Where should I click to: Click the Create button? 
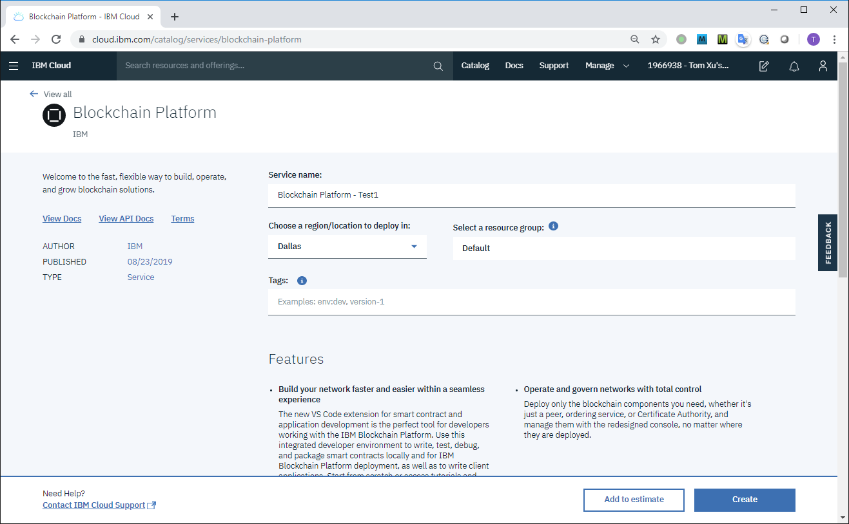pyautogui.click(x=745, y=500)
